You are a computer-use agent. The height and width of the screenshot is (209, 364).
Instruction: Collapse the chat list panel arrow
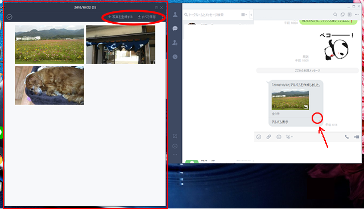tap(251, 15)
